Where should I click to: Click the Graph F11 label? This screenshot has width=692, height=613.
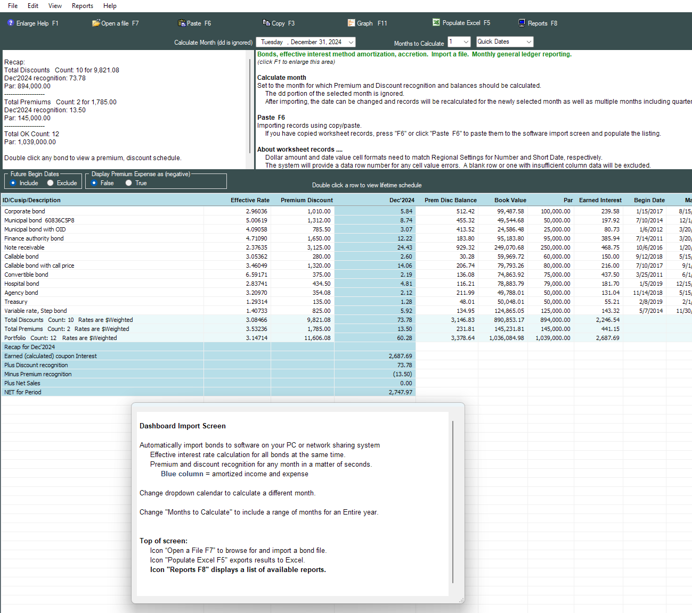pyautogui.click(x=372, y=23)
